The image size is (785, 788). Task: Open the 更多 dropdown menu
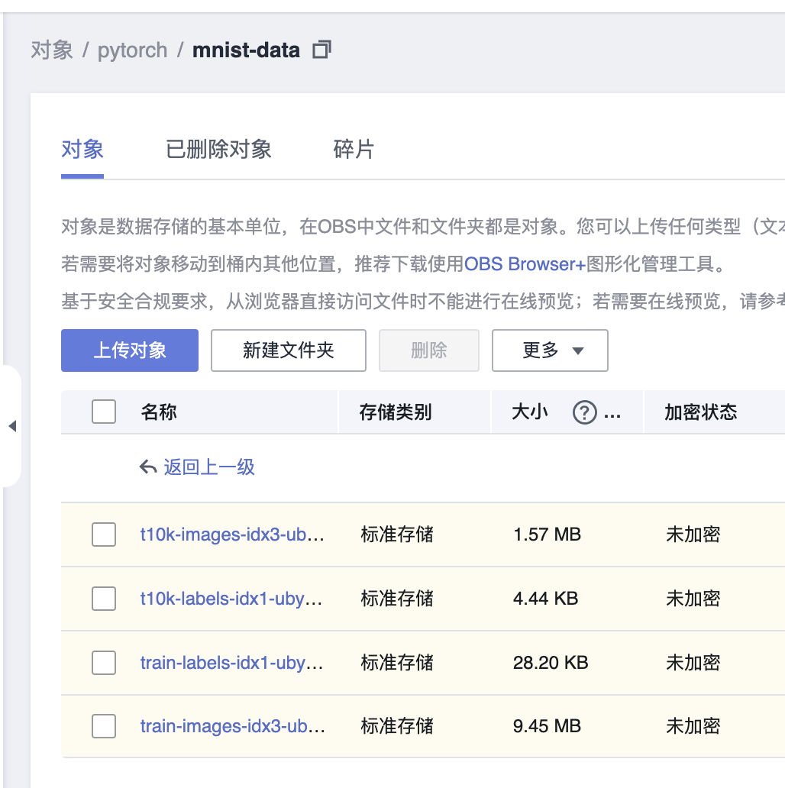[550, 350]
